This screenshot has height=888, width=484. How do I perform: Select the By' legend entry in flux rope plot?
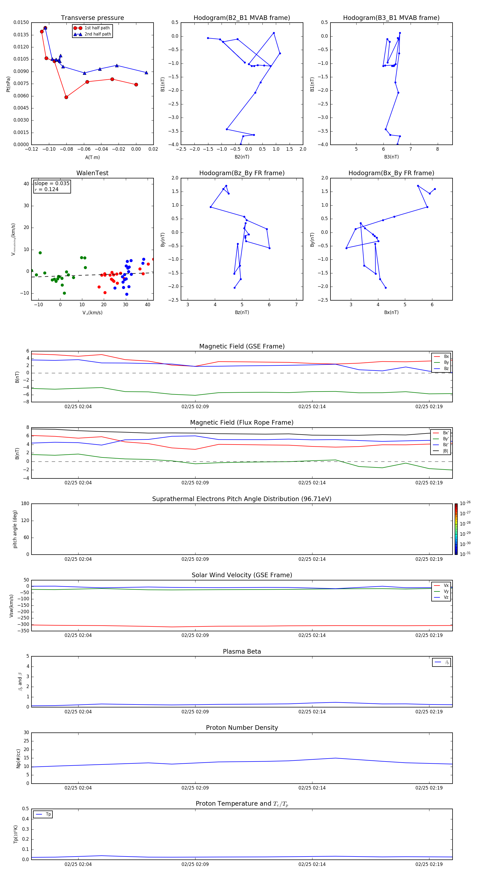click(441, 439)
